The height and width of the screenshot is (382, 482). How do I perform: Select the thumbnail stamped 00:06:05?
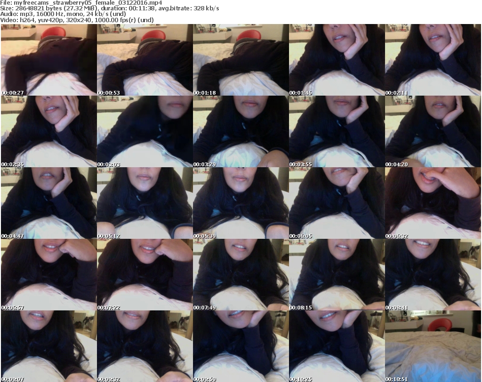pyautogui.click(x=337, y=203)
